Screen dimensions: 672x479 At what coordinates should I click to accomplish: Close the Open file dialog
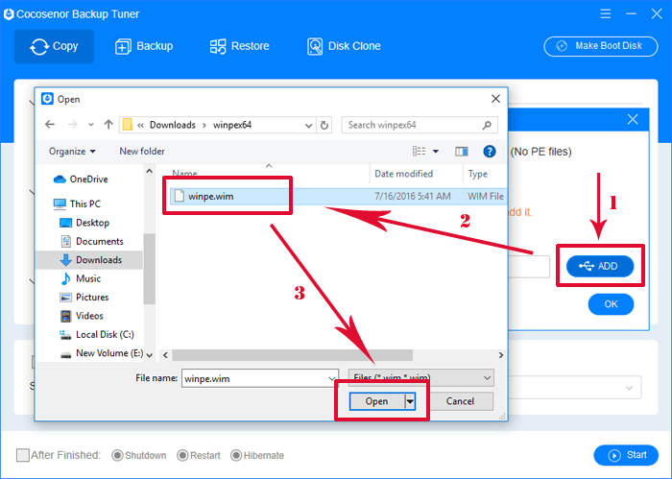[x=495, y=99]
